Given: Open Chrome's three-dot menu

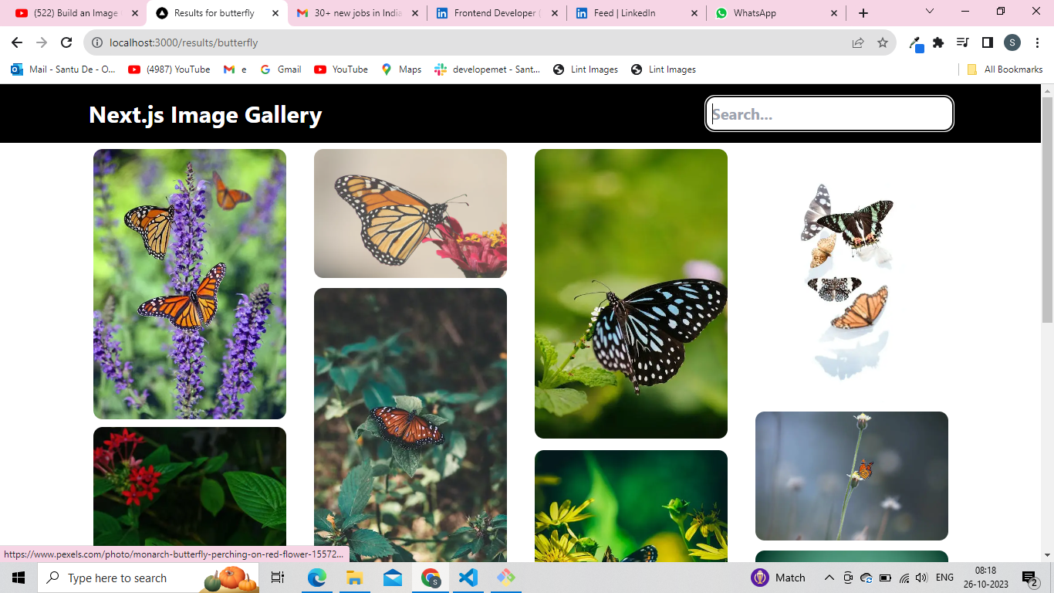Looking at the screenshot, I should click(1036, 42).
